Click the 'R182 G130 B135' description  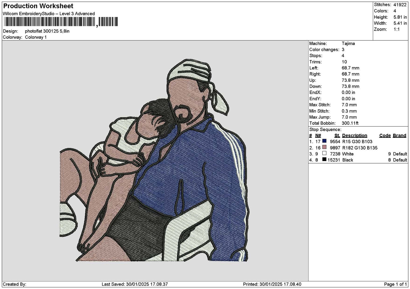360,148
